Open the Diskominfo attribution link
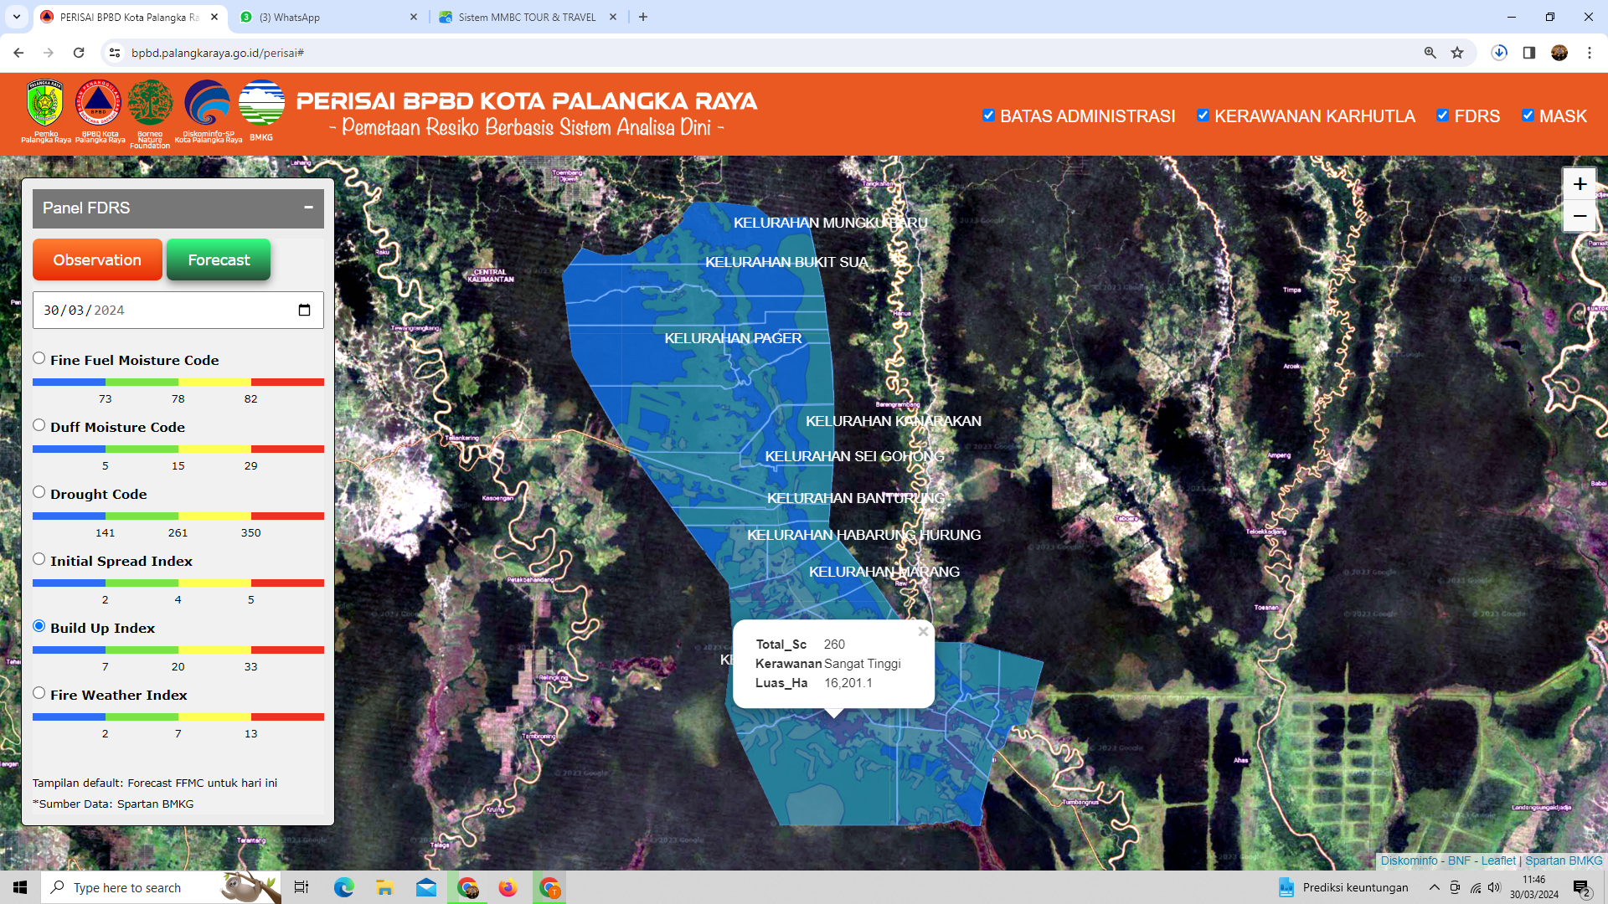Image resolution: width=1608 pixels, height=904 pixels. click(1409, 860)
